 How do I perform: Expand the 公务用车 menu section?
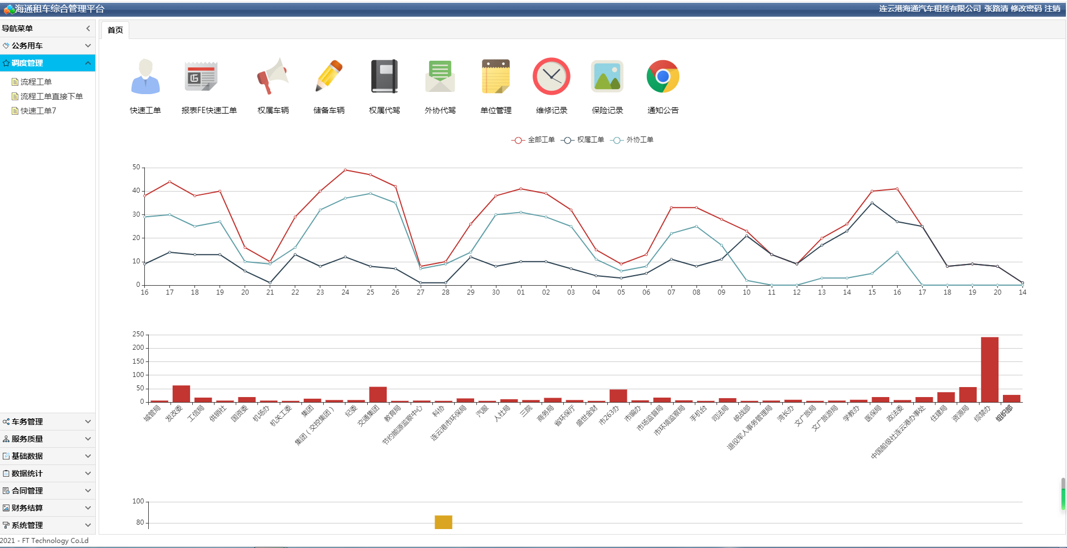pos(47,46)
